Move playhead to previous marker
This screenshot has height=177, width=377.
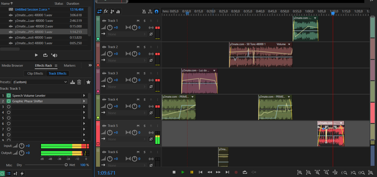coord(201,172)
